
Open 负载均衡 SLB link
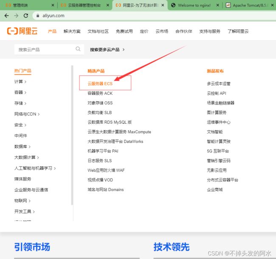(x=100, y=112)
